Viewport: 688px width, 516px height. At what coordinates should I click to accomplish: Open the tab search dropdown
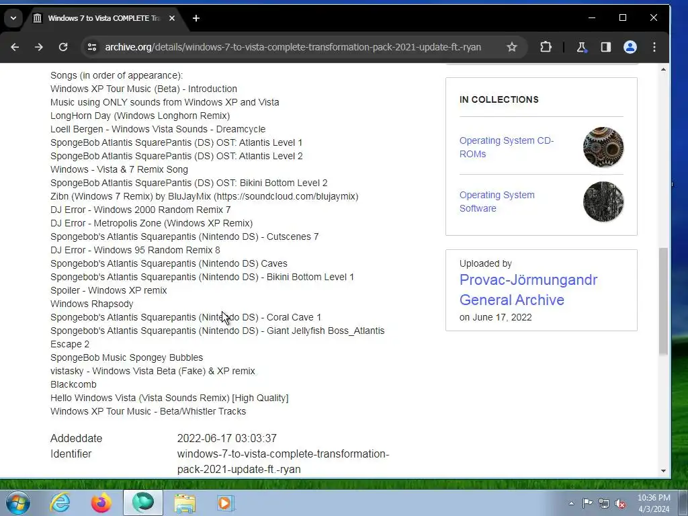coord(13,18)
